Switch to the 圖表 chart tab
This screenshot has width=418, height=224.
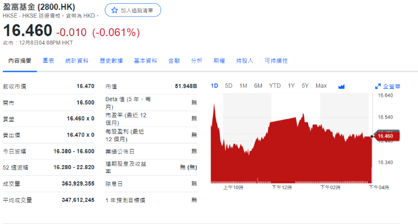[x=48, y=61]
